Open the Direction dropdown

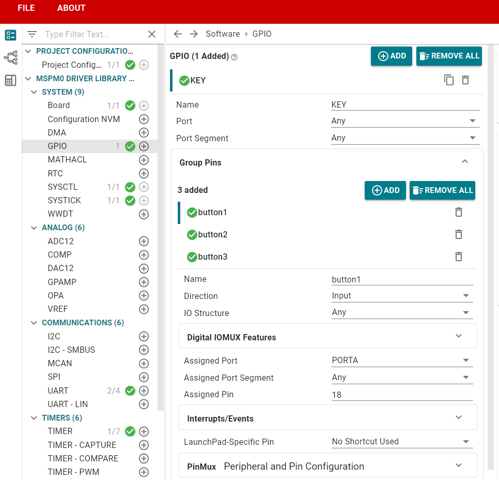point(402,296)
